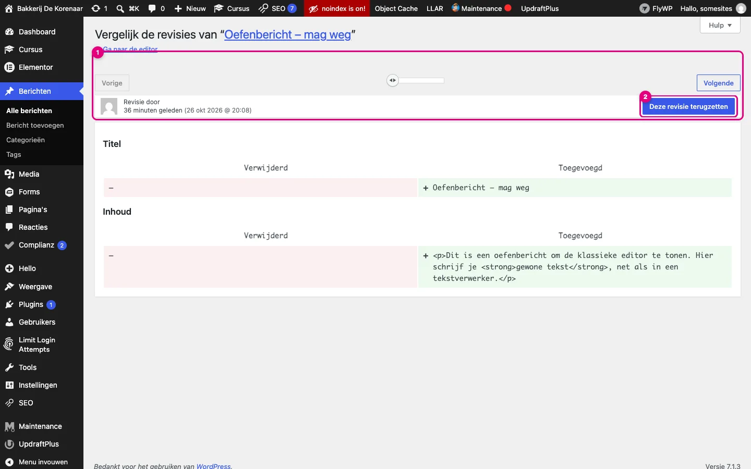Screen dimensions: 751x469
Task: Select Bericht toevoegen in sidebar
Action: [x=35, y=125]
